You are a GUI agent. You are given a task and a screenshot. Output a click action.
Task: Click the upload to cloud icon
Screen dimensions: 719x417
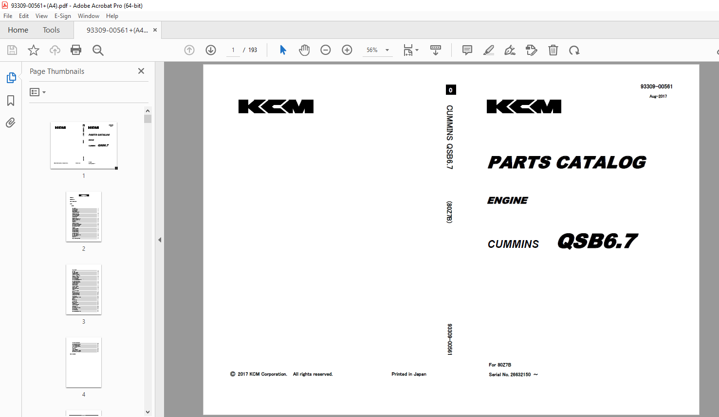55,50
